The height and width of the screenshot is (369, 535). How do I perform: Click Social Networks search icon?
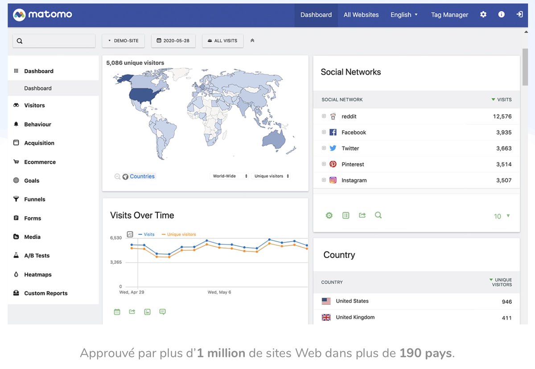pos(378,215)
